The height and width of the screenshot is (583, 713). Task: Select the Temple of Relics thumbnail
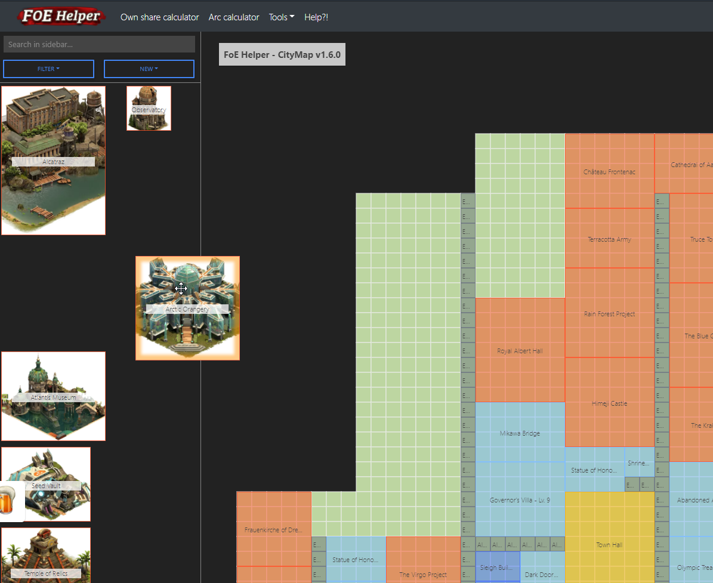pos(46,556)
